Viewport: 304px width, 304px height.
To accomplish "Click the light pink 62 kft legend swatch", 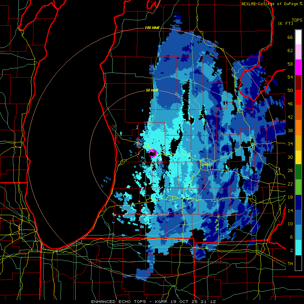I will point(298,52).
